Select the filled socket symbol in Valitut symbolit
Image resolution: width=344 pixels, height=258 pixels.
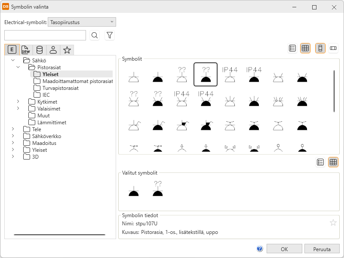(x=134, y=189)
